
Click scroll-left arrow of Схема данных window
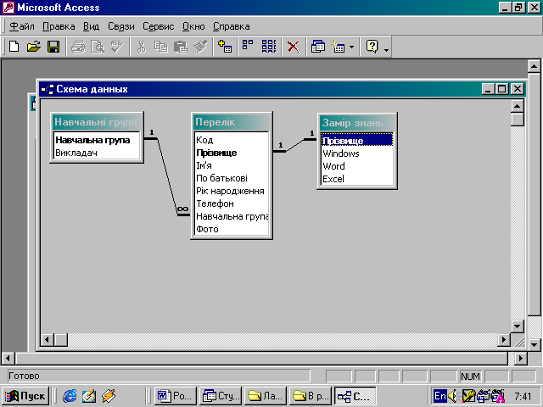pos(47,340)
